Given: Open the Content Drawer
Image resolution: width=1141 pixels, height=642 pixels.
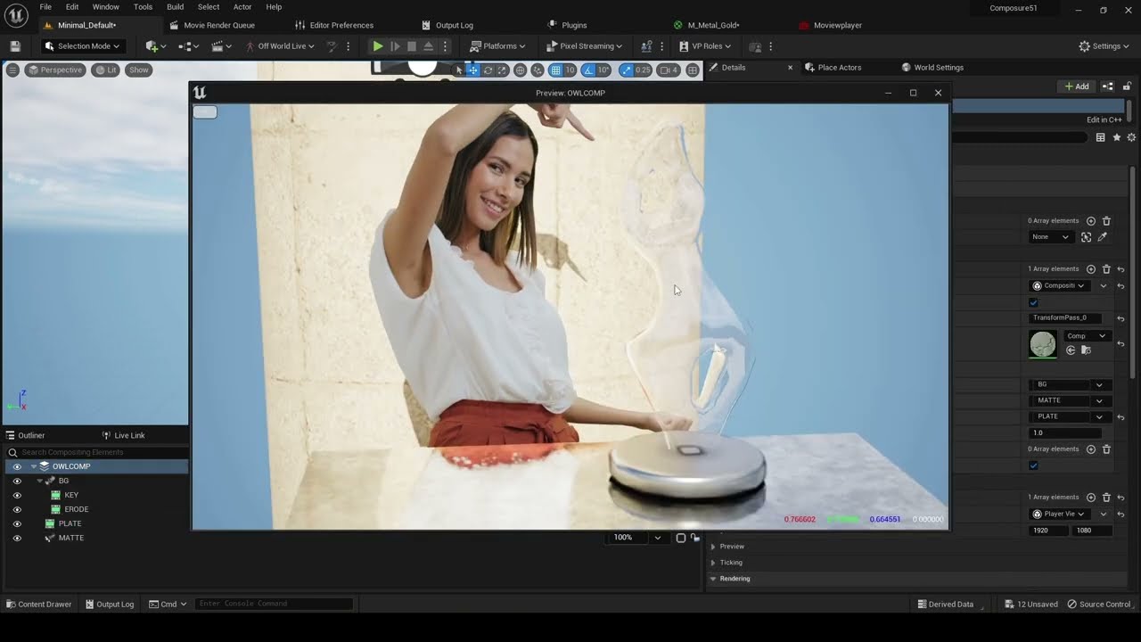Looking at the screenshot, I should click(38, 604).
